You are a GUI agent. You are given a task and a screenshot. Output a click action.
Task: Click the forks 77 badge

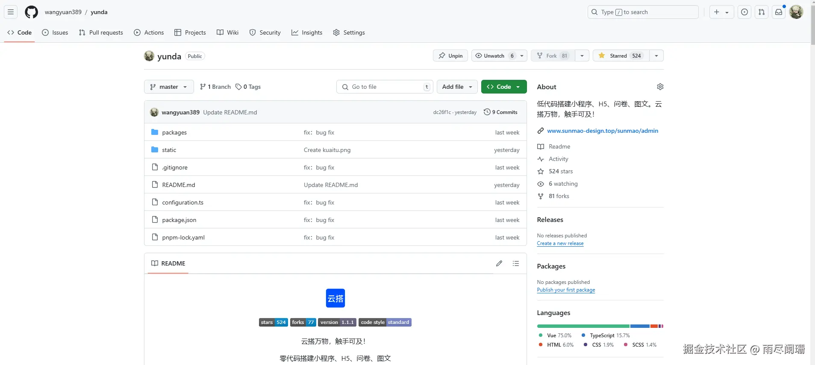pos(303,322)
